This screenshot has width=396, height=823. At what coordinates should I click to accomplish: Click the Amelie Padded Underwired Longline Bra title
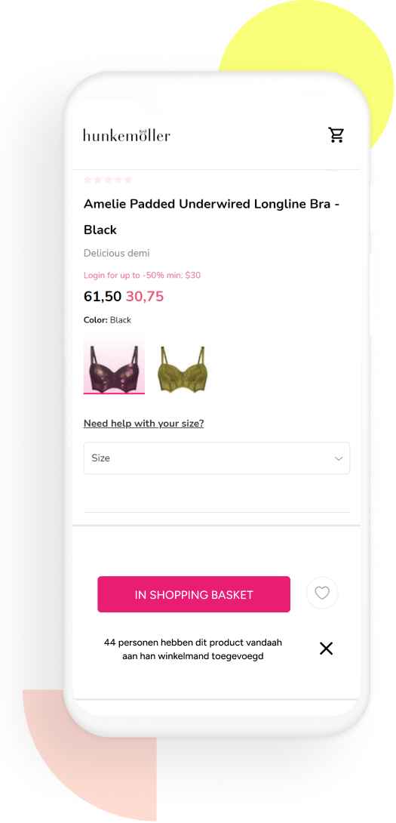click(x=211, y=217)
